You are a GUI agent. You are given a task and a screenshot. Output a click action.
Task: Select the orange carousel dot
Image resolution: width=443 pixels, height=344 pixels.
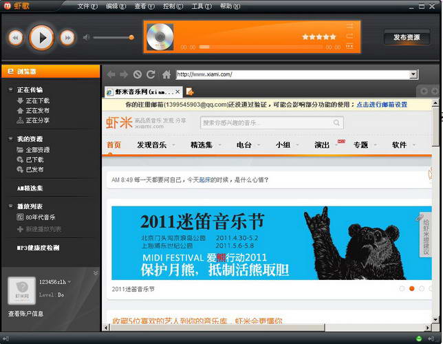pos(412,288)
